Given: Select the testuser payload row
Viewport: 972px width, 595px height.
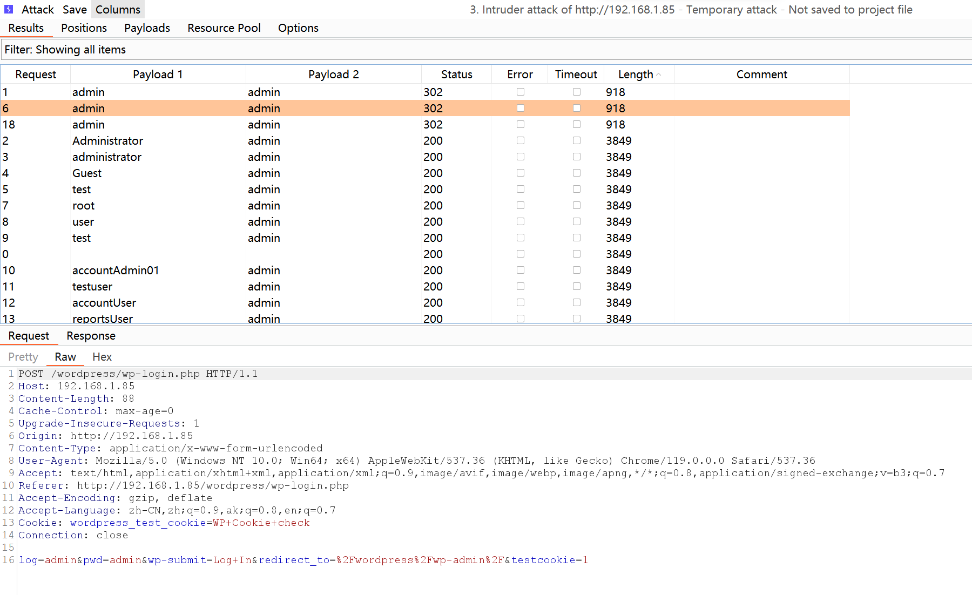Looking at the screenshot, I should (425, 287).
